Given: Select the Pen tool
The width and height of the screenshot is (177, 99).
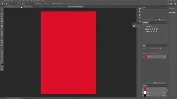Looking at the screenshot, I should pos(2,45).
